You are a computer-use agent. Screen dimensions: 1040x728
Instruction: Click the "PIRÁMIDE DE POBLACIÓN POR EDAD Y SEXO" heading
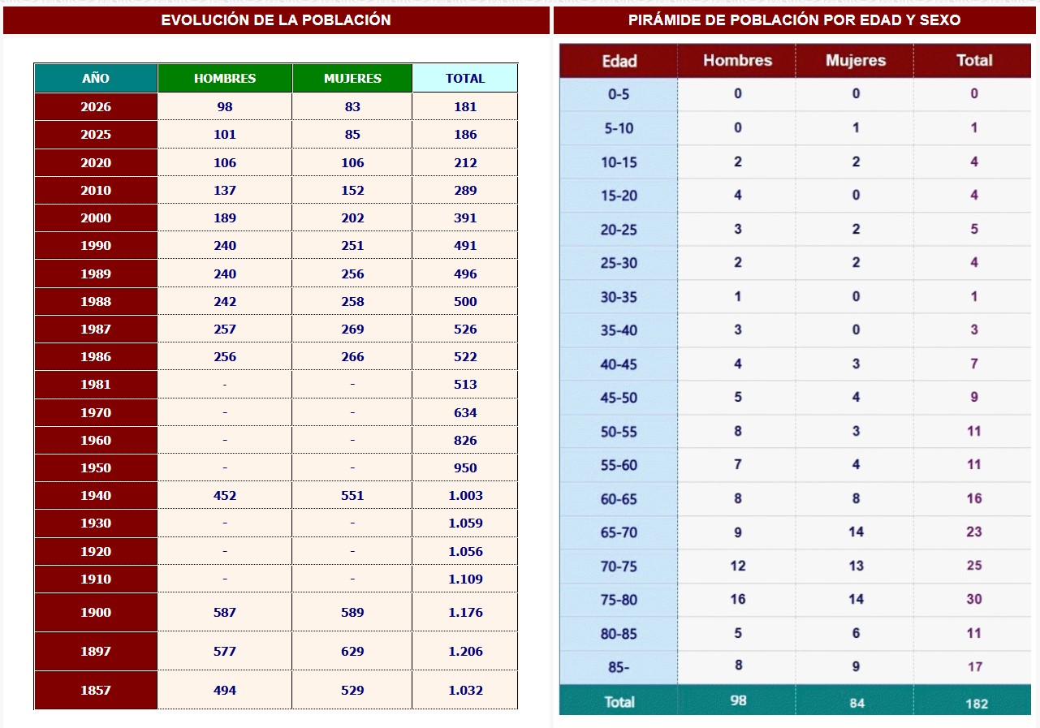795,20
